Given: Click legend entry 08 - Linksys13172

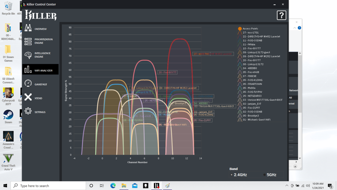Looking at the screenshot, I should (253, 64).
